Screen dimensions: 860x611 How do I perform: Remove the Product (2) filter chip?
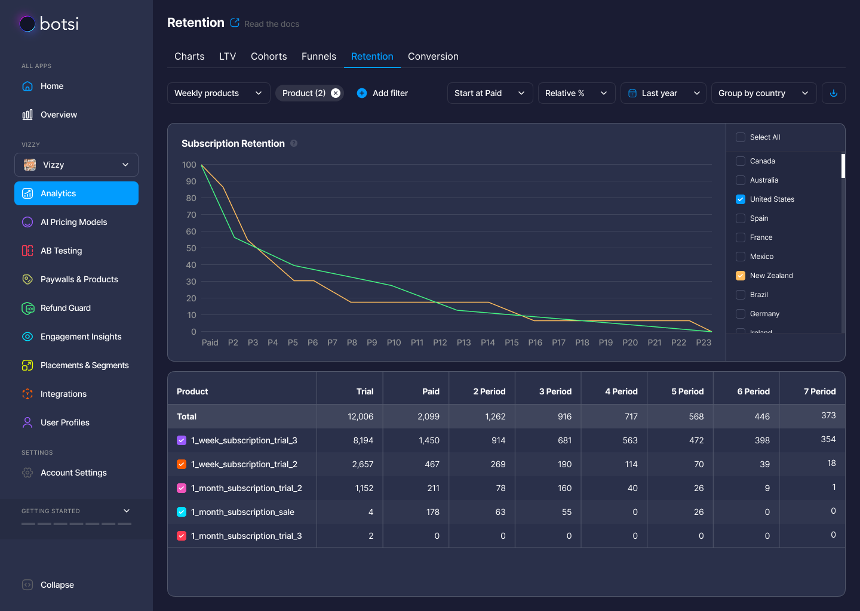tap(336, 93)
